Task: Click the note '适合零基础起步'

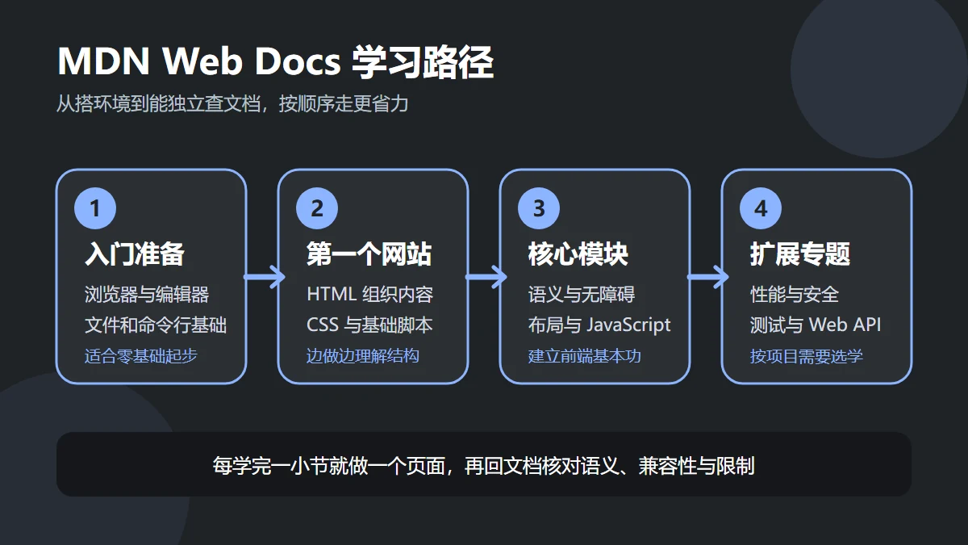Action: [141, 355]
